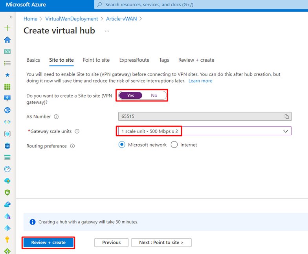Viewport: 308px width, 254px height.
Task: Switch to the Review + create tab
Action: tap(196, 60)
